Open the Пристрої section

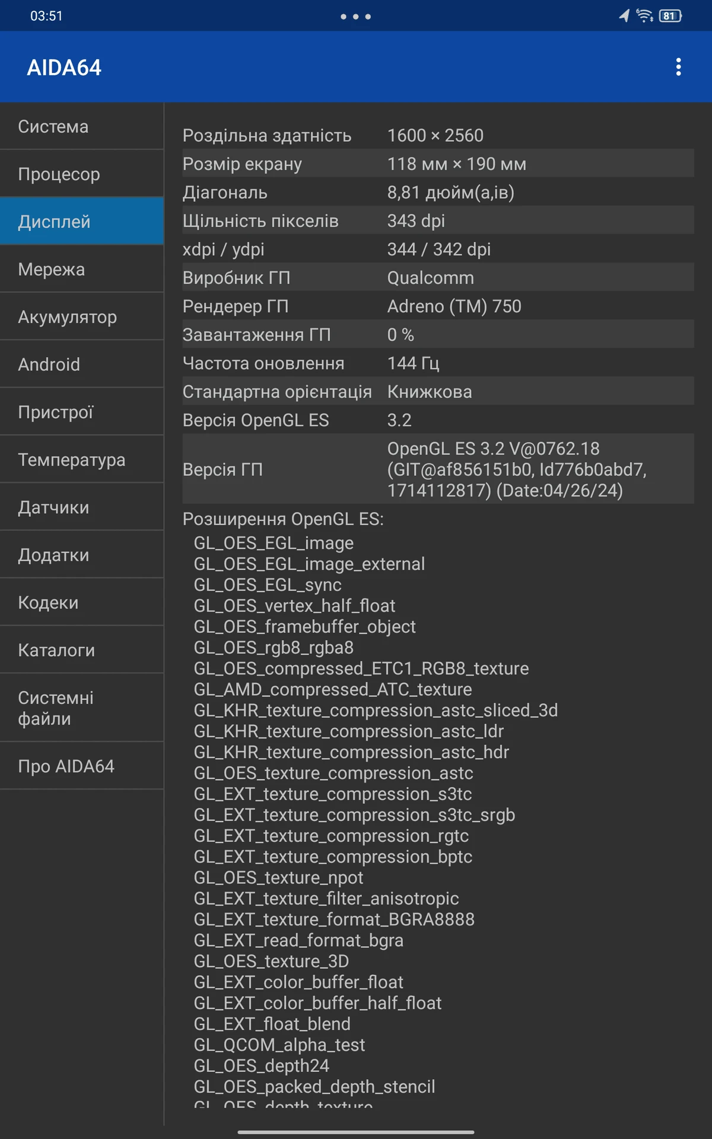click(x=82, y=412)
